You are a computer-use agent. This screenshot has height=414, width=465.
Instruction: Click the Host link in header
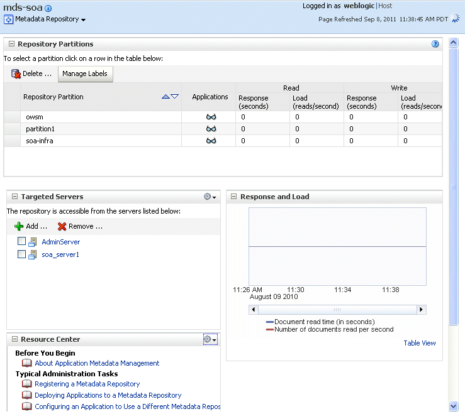coord(385,6)
